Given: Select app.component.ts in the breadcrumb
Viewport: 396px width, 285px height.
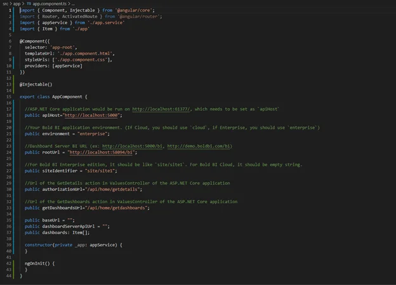Looking at the screenshot, I should [x=49, y=3].
